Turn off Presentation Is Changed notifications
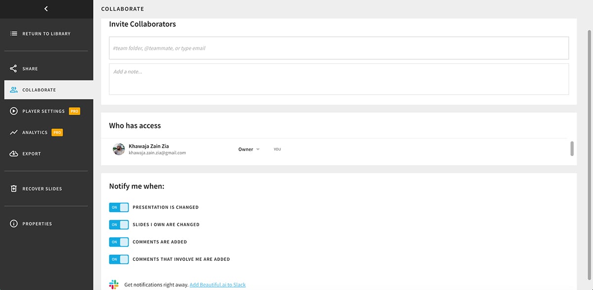 (119, 207)
